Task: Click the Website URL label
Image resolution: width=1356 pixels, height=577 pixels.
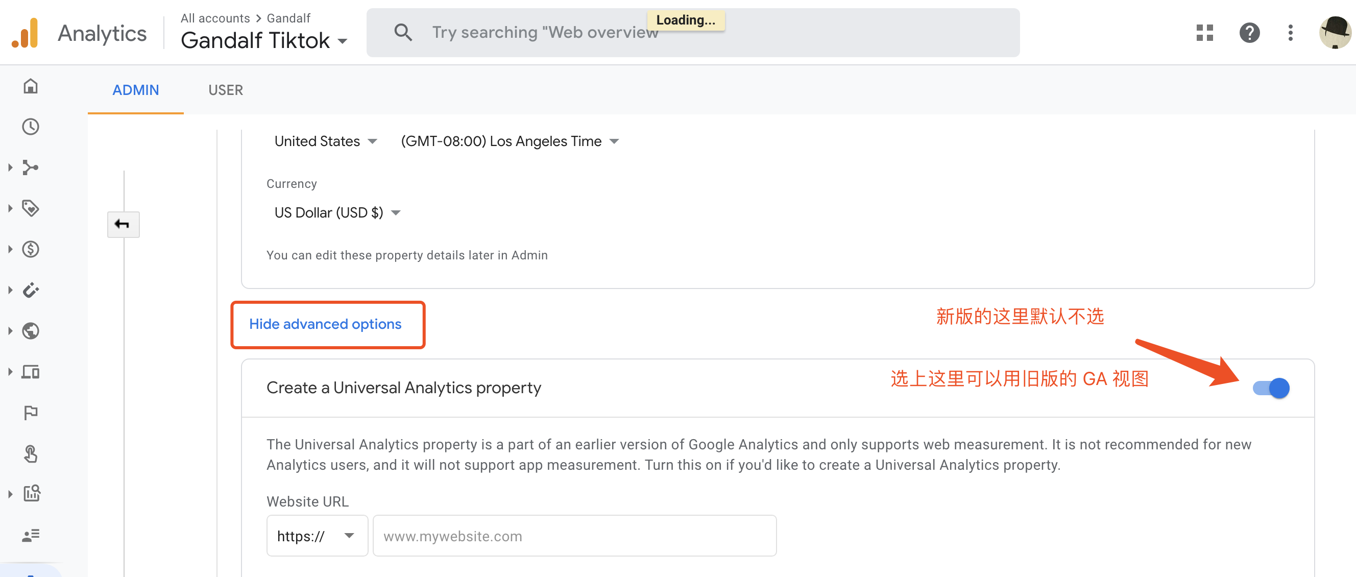Action: tap(307, 501)
